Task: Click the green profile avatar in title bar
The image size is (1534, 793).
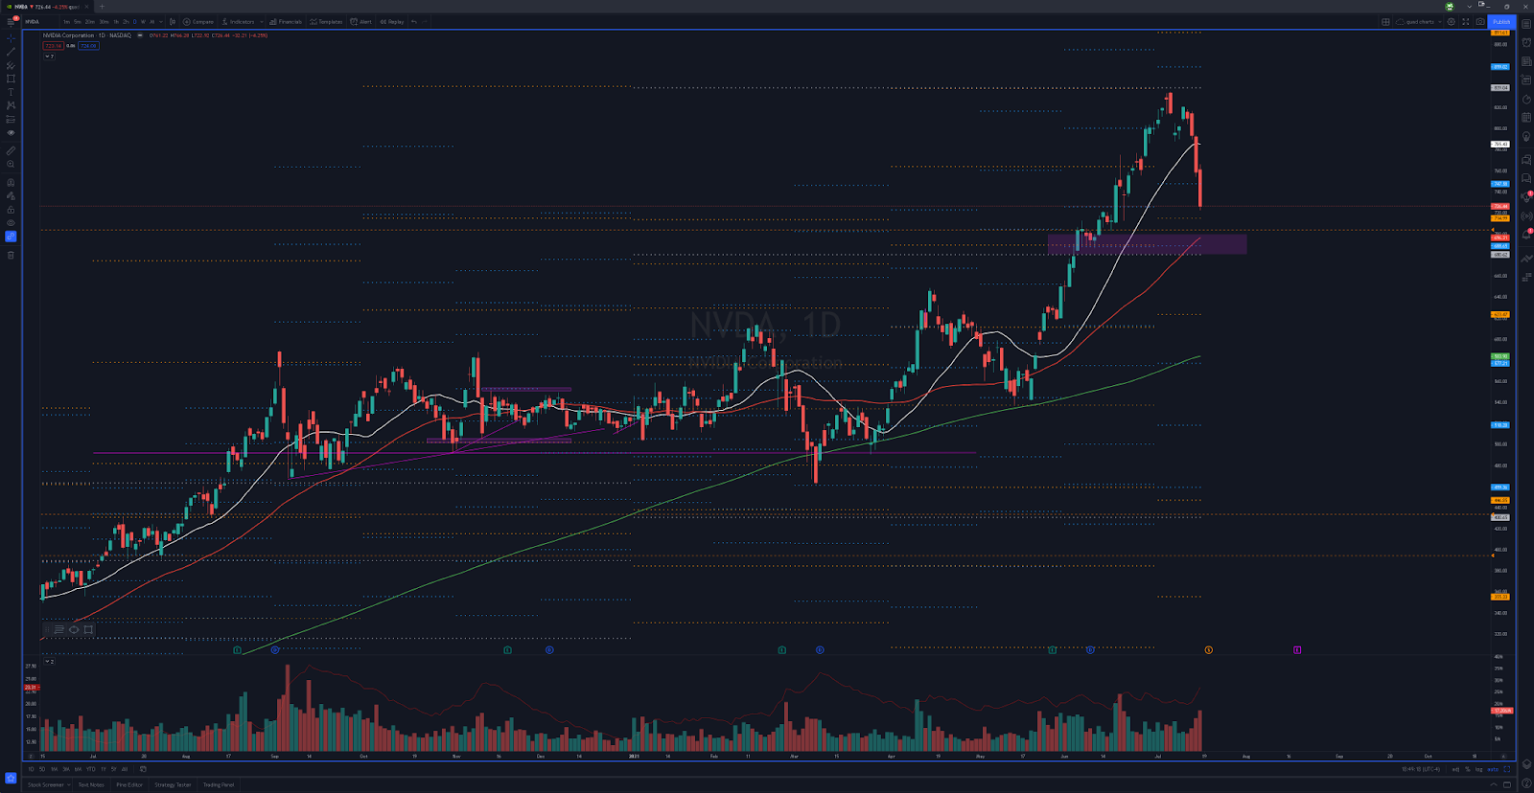Action: (1450, 7)
